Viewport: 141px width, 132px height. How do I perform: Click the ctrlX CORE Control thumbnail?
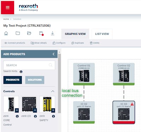click(x=11, y=104)
